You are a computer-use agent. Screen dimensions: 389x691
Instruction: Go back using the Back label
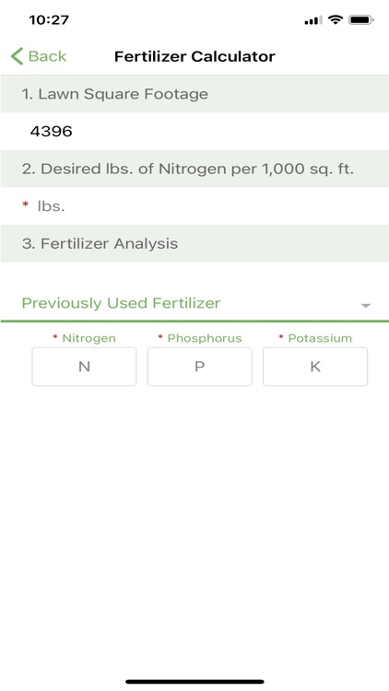(x=47, y=56)
